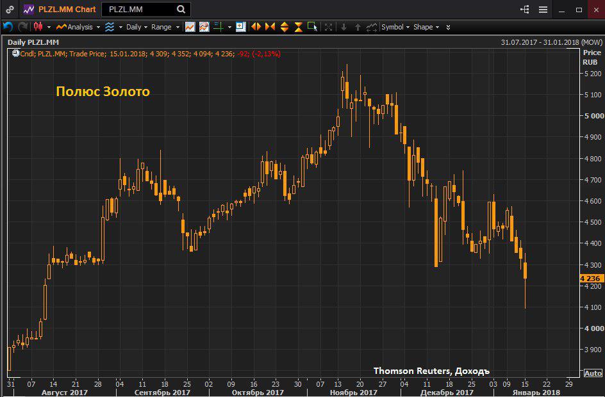Viewport: 605px width, 397px height.
Task: Click the 'Price RUB' axis header
Action: [x=592, y=57]
